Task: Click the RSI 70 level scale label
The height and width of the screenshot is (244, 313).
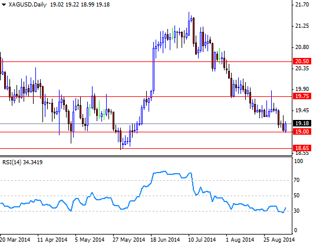Action: [x=297, y=180]
